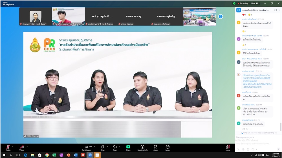
Task: Click the laughing emoji reaction count
Action: [250, 15]
